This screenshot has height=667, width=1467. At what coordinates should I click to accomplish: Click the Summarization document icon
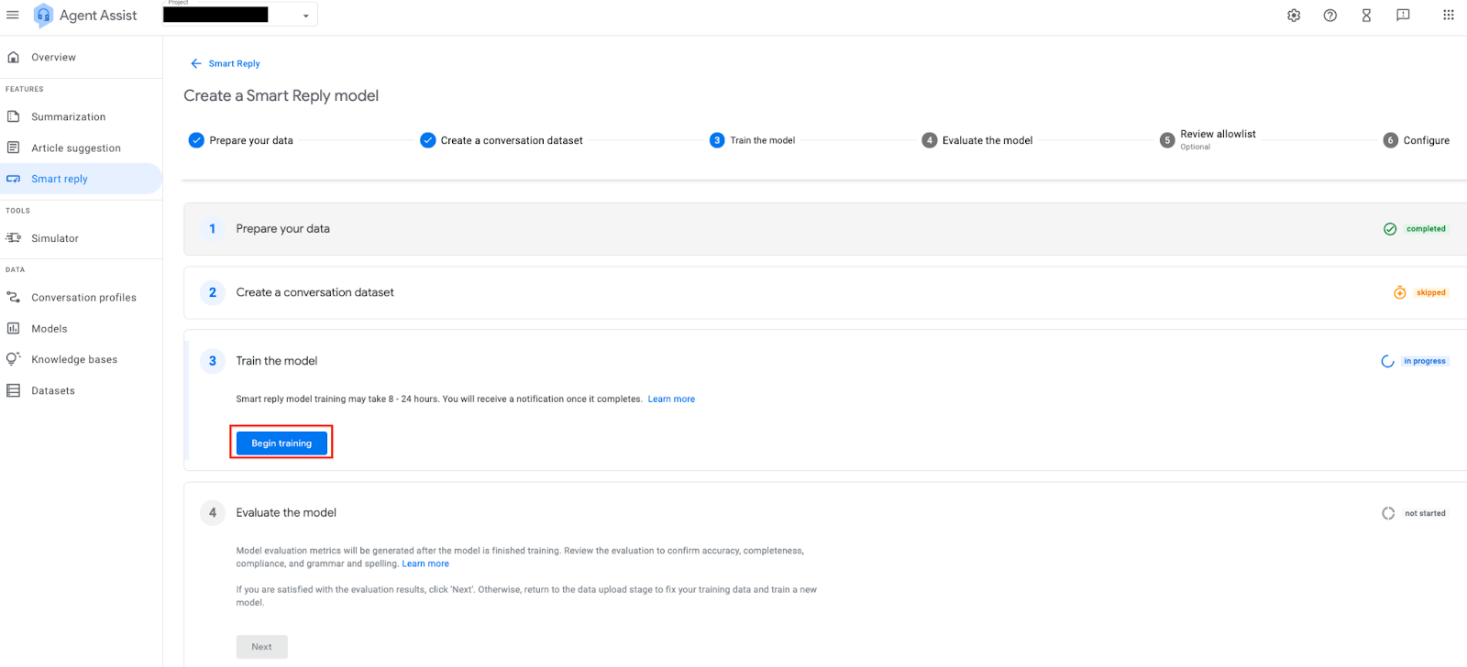[14, 116]
